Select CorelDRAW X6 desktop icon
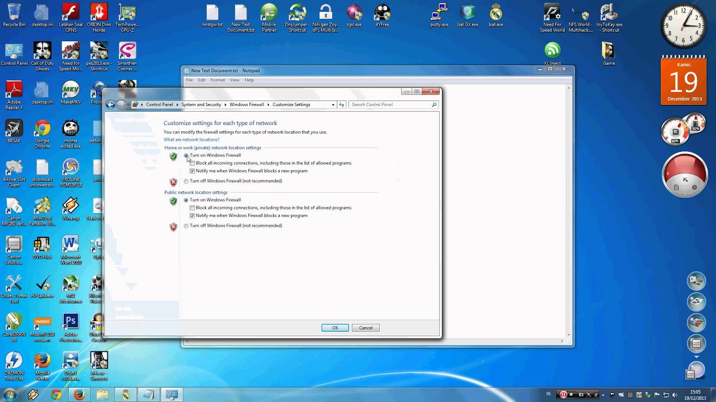 click(x=14, y=328)
